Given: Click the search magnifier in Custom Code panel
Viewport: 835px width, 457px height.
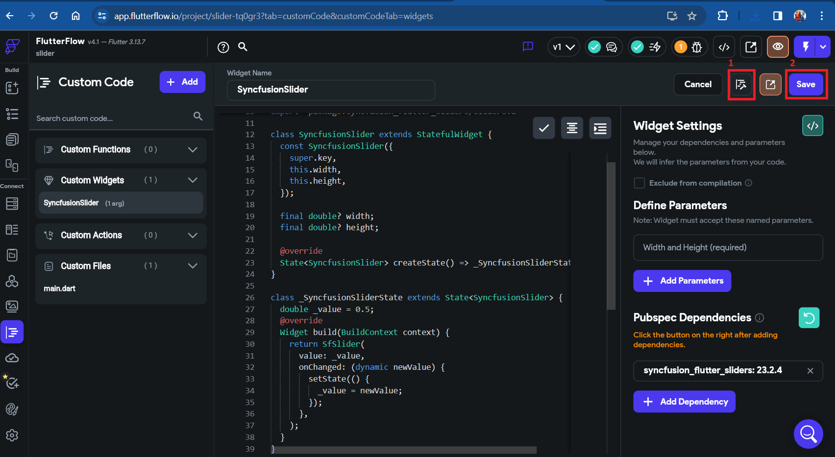Looking at the screenshot, I should (x=198, y=117).
